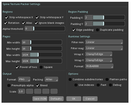
Task: Click the Min width slider track
Action: tap(46, 42)
